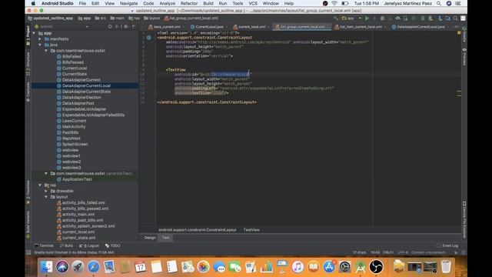Open the Project side tool window
This screenshot has height=277, width=492.
(28, 35)
